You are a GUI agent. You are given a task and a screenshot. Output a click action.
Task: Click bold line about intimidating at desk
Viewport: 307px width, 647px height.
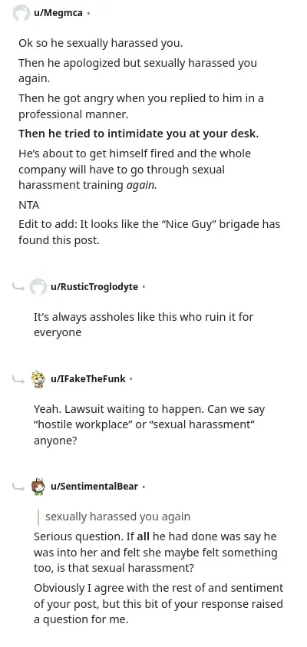(138, 134)
